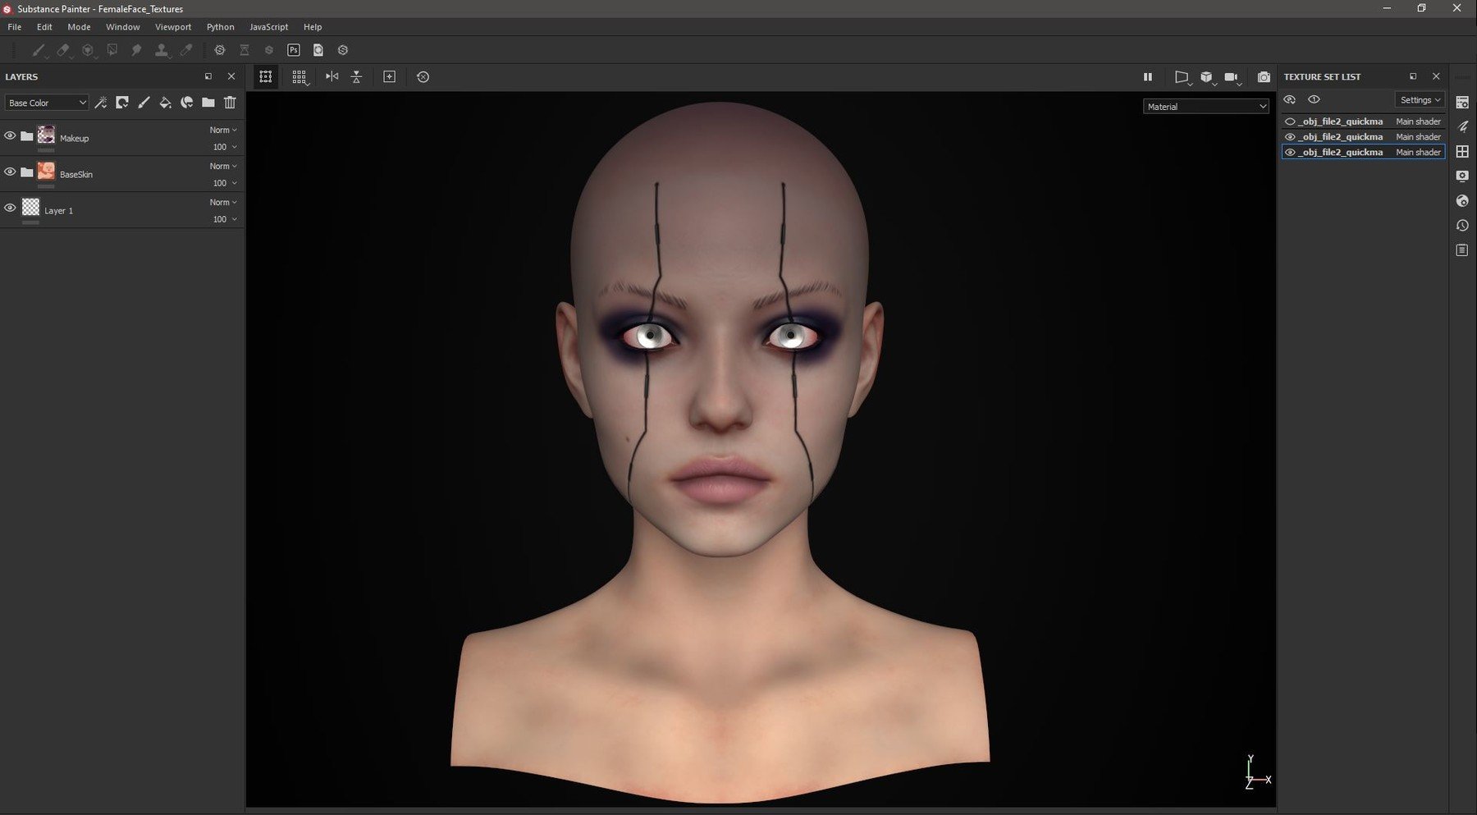
Task: Click the rightmost Substance hexagon icon
Action: 343,50
